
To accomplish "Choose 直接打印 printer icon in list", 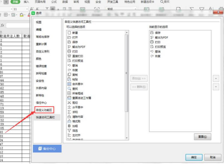I will [69, 56].
